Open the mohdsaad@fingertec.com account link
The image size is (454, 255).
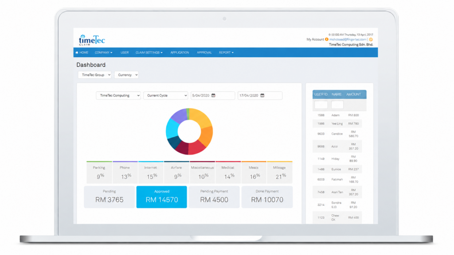point(348,39)
